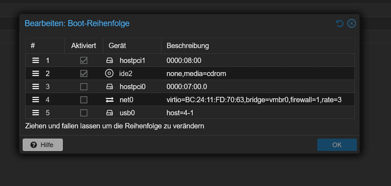Click drag handle icon of row 4
This screenshot has height=186, width=391.
tap(36, 100)
